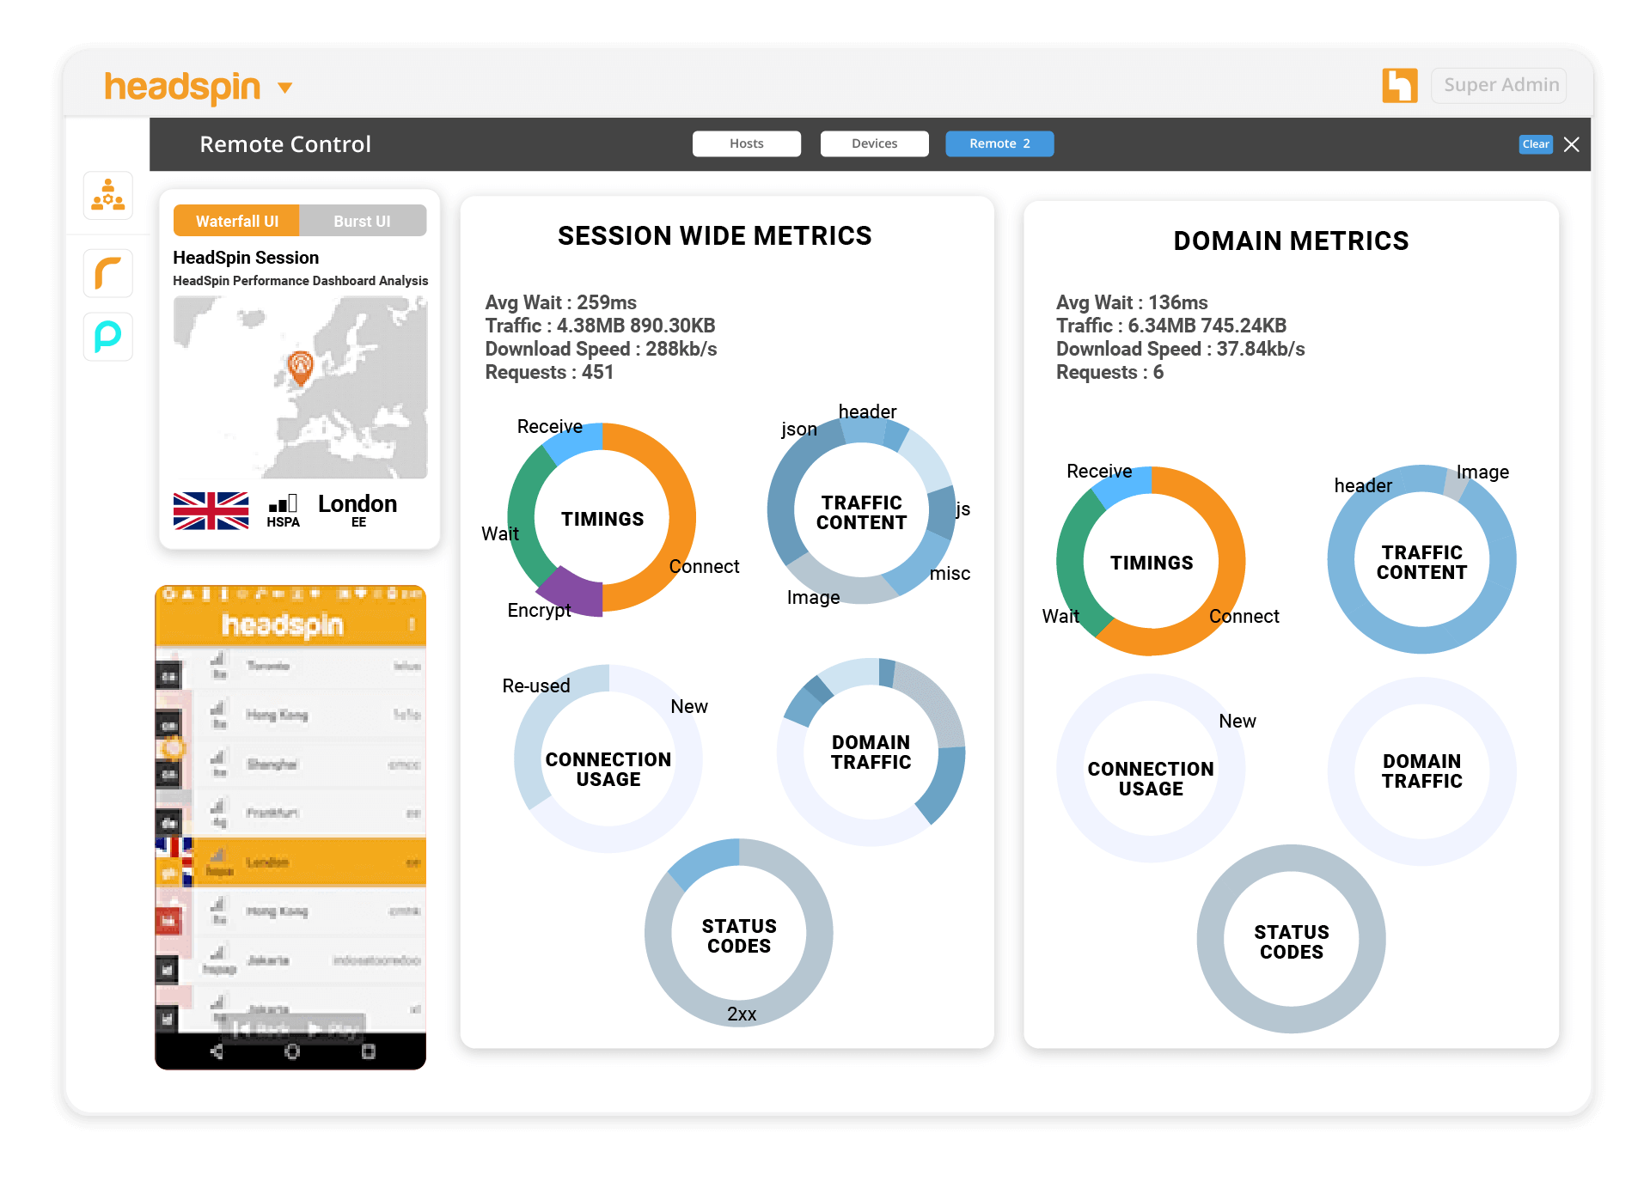Select the highlighted London row on phone

coord(292,862)
